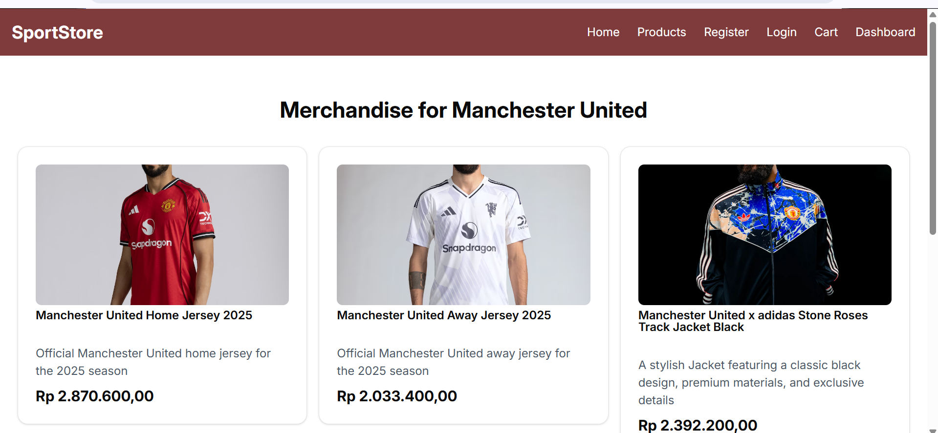
Task: Click the white Away Jersey image
Action: coord(463,234)
